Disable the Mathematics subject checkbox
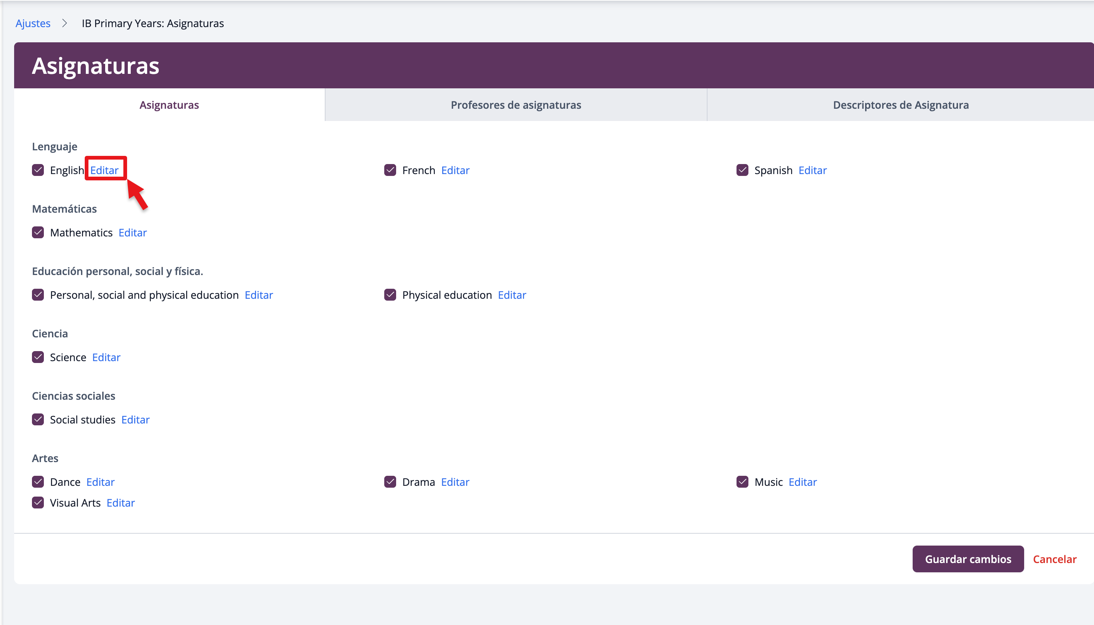Screen dimensions: 1094x625 (38, 232)
